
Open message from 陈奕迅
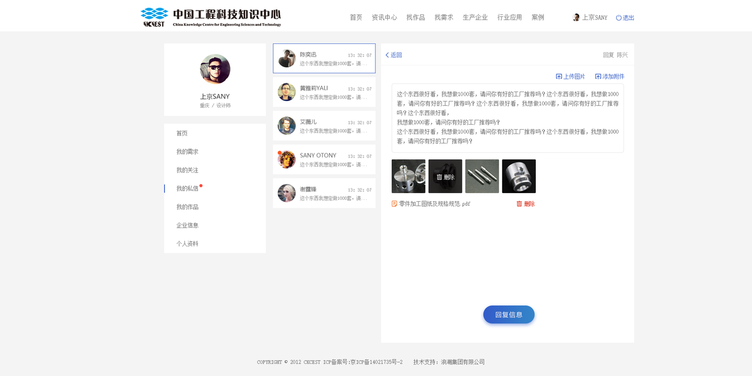click(324, 58)
